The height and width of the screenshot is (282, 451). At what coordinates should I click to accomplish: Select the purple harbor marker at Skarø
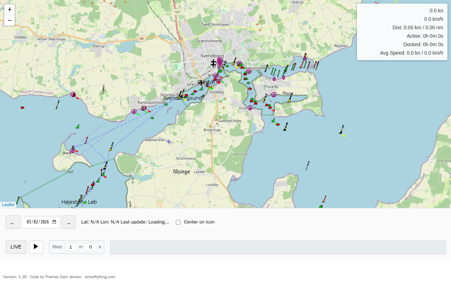coord(73,151)
